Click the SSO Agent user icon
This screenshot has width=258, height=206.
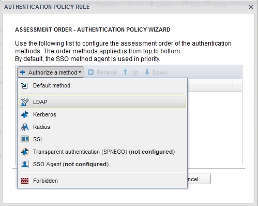(x=25, y=164)
